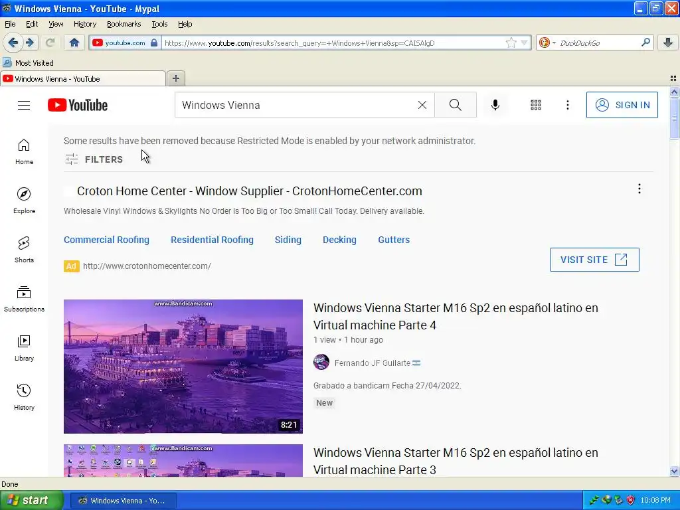
Task: Click the Fernando JF Guilarte channel avatar
Action: 321,362
